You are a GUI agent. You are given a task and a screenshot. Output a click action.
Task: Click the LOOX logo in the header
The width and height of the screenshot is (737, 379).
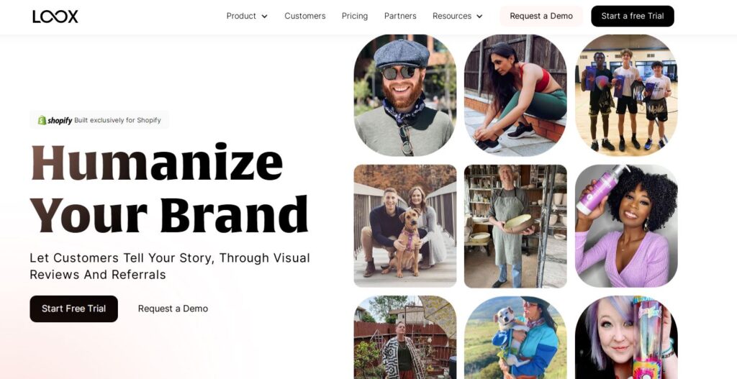[x=55, y=17]
